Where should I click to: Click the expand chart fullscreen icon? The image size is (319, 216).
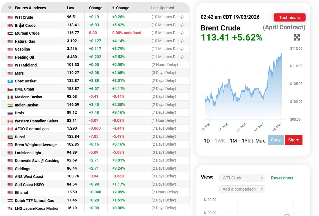(x=297, y=37)
